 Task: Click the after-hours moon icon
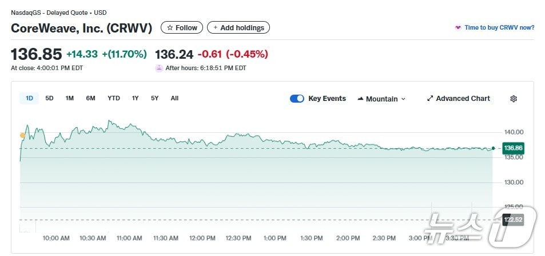(x=159, y=68)
